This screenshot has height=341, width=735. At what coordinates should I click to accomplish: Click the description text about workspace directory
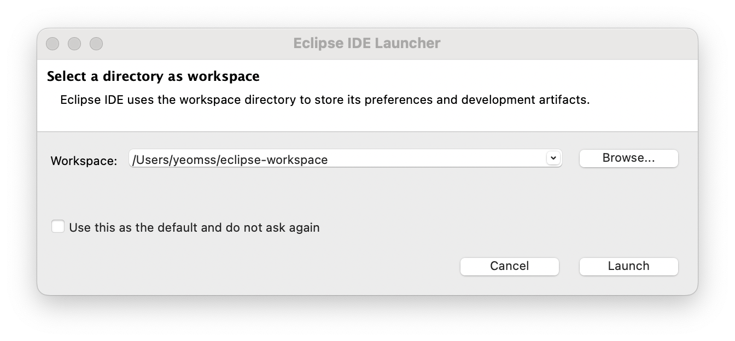coord(325,101)
